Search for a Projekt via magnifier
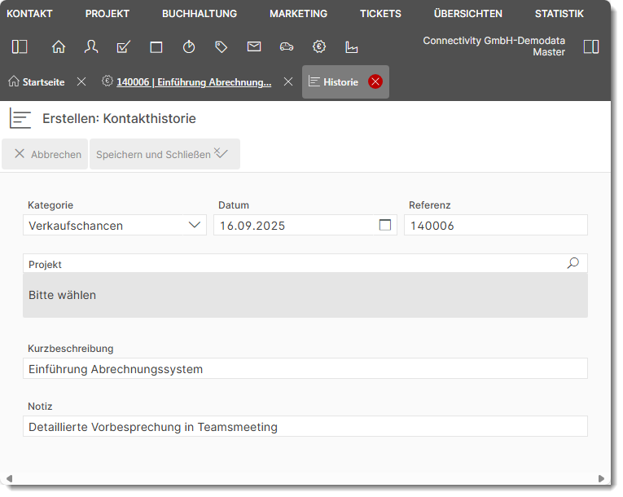 point(573,263)
